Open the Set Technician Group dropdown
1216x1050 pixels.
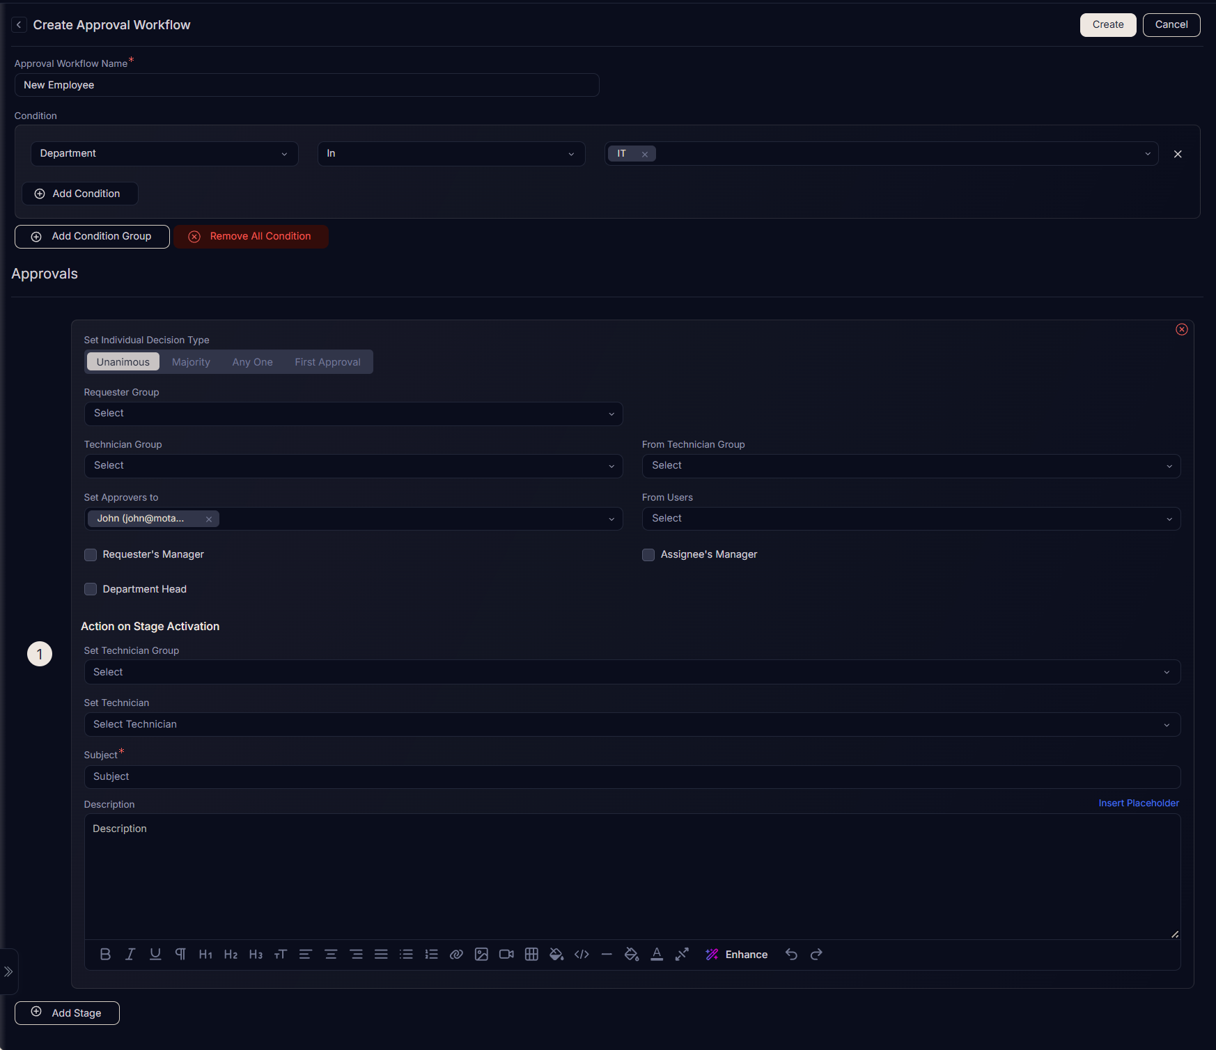pos(632,672)
